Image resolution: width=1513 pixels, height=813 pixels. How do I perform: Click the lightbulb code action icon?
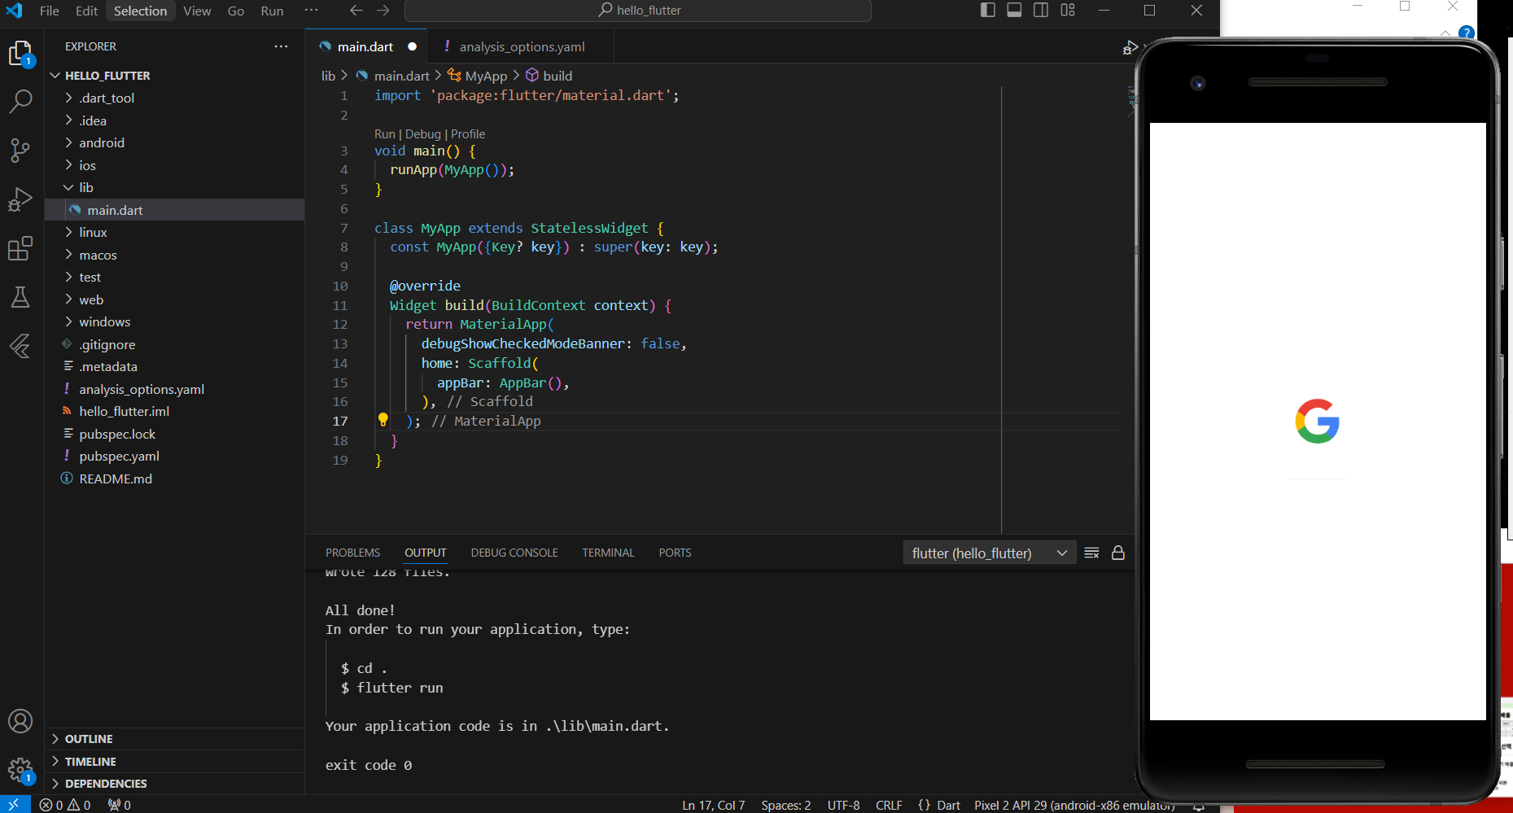point(383,420)
